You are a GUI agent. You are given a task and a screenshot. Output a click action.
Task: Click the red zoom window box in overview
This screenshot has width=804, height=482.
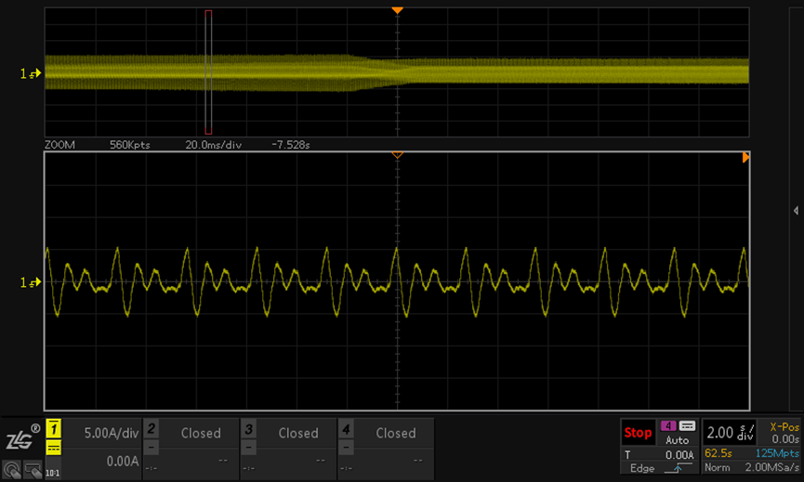point(208,72)
